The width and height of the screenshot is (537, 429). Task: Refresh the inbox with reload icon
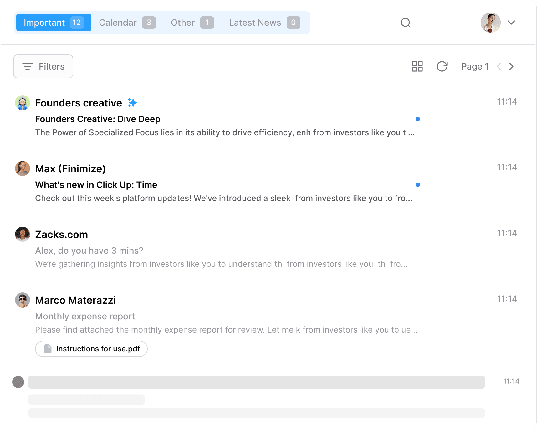click(x=442, y=66)
